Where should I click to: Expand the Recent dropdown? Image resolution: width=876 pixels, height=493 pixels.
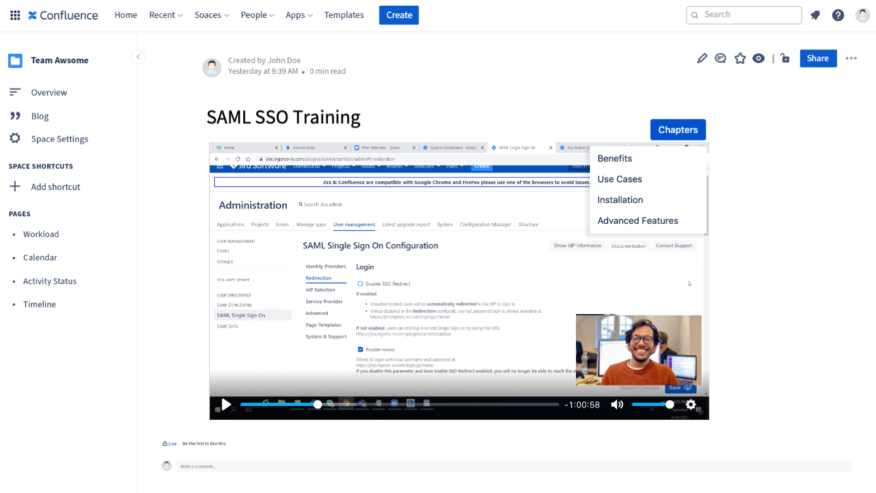point(166,15)
